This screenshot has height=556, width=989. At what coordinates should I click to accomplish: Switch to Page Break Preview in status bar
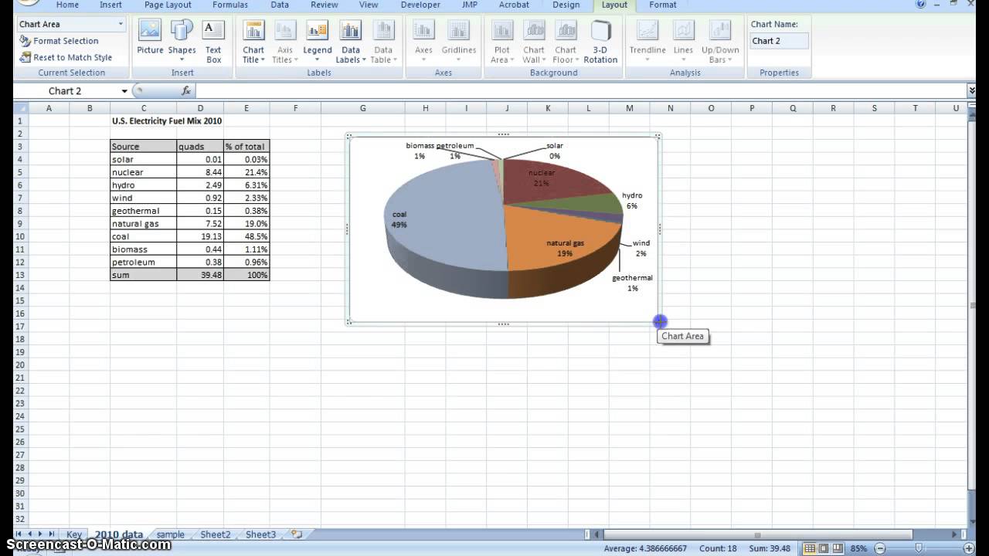(838, 548)
